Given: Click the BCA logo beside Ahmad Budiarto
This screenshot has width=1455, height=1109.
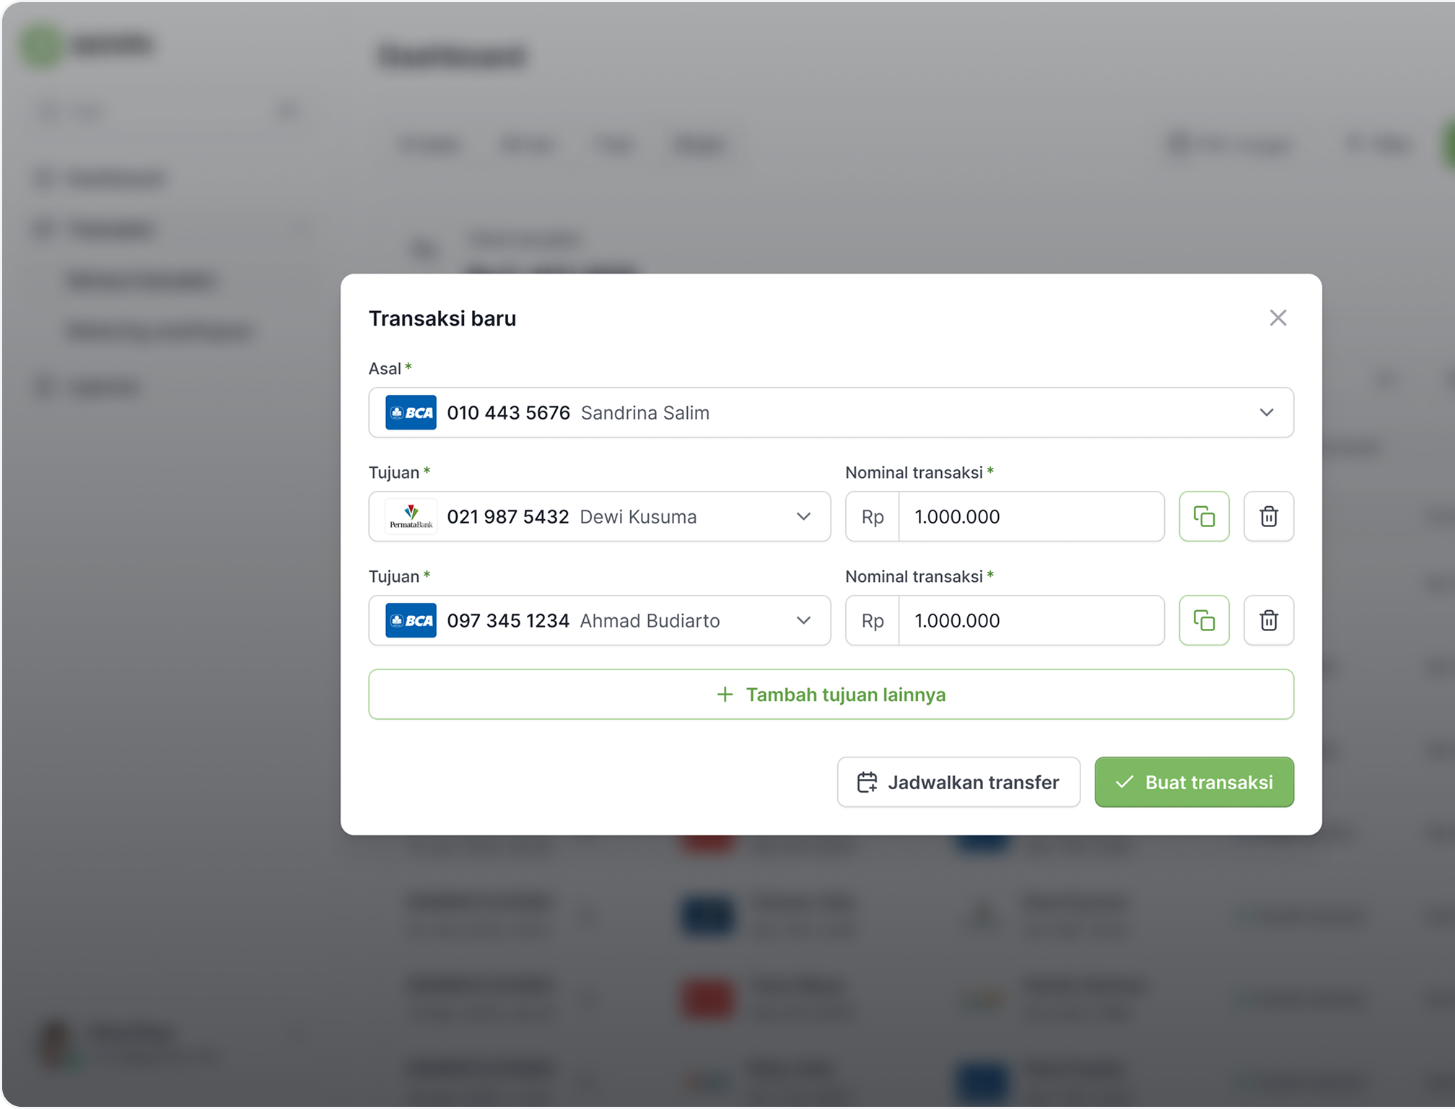Looking at the screenshot, I should [x=411, y=620].
